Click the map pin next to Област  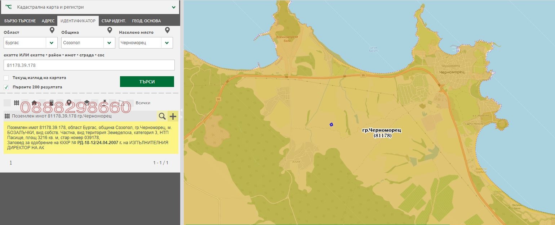coord(52,31)
